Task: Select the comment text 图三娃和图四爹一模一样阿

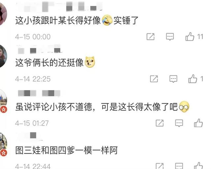Action: pyautogui.click(x=67, y=150)
